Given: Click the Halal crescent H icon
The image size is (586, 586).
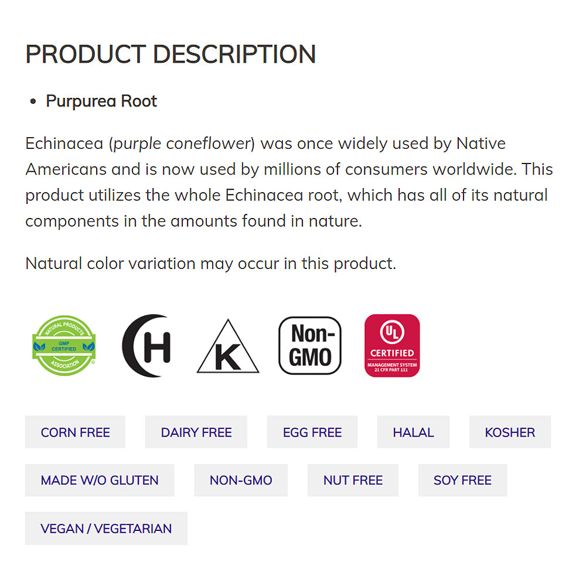Looking at the screenshot, I should [x=146, y=346].
